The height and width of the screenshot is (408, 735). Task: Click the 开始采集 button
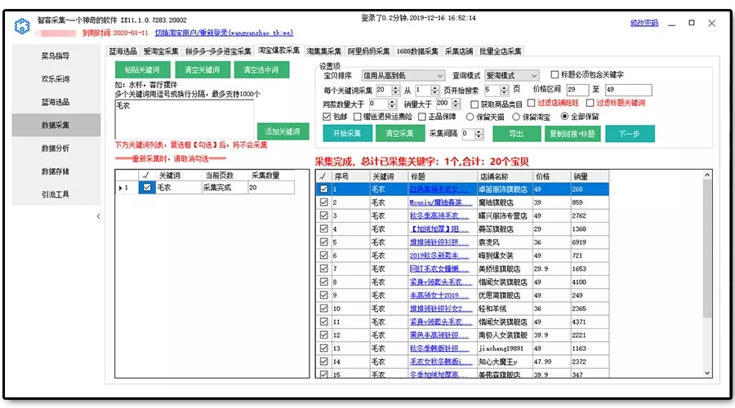[347, 134]
